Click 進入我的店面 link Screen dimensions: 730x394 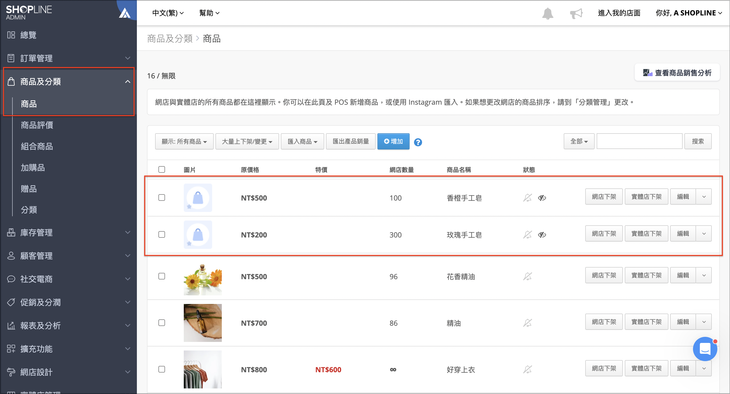(619, 13)
